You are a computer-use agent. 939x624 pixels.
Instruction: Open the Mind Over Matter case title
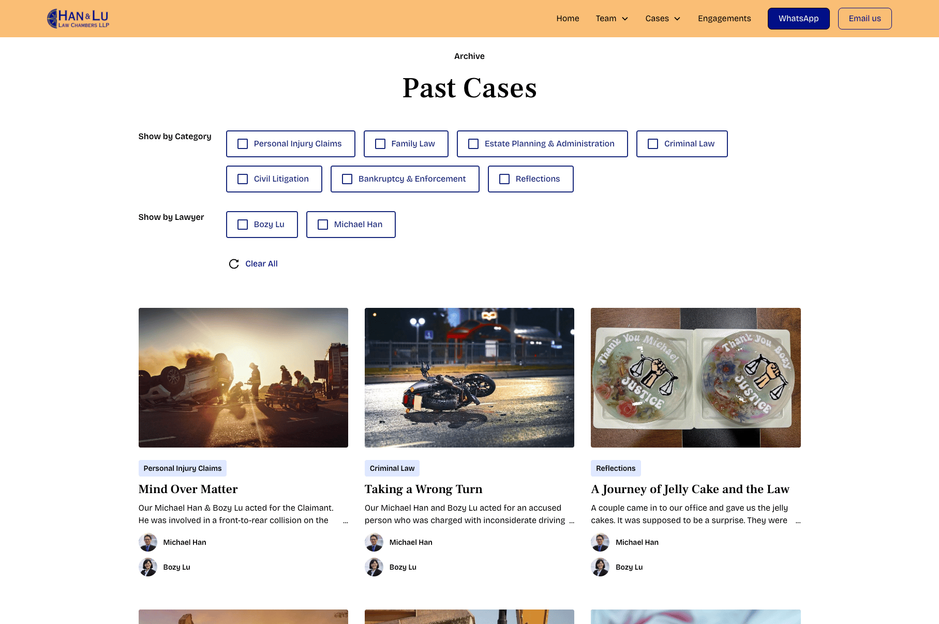[188, 489]
